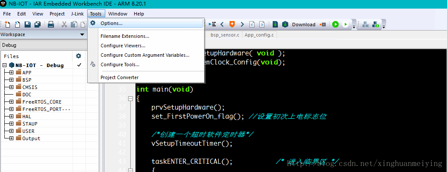447x172 pixels.
Task: Expand the Output folder
Action: point(11,138)
